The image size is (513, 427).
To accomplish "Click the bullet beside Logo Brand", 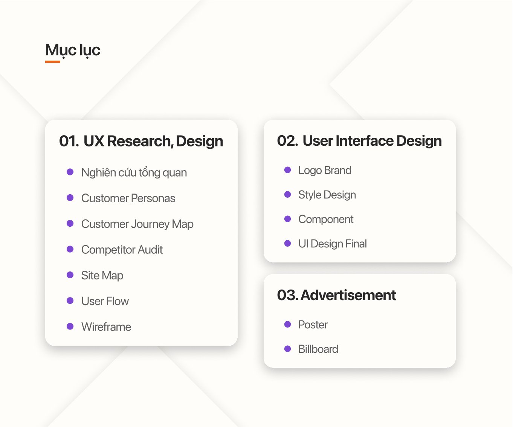I will tap(288, 170).
